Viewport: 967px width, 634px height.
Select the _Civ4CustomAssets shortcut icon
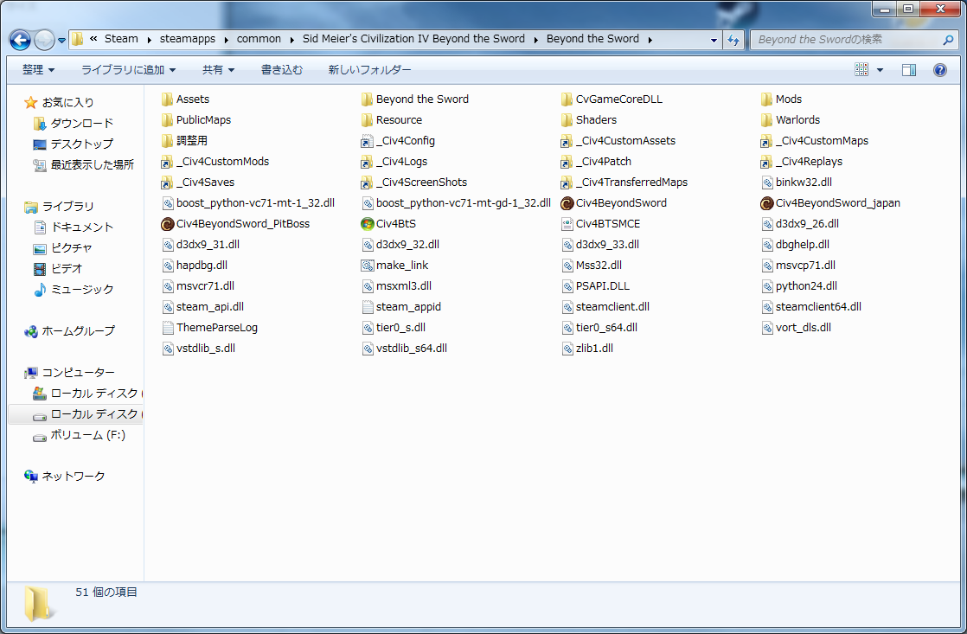pos(567,141)
